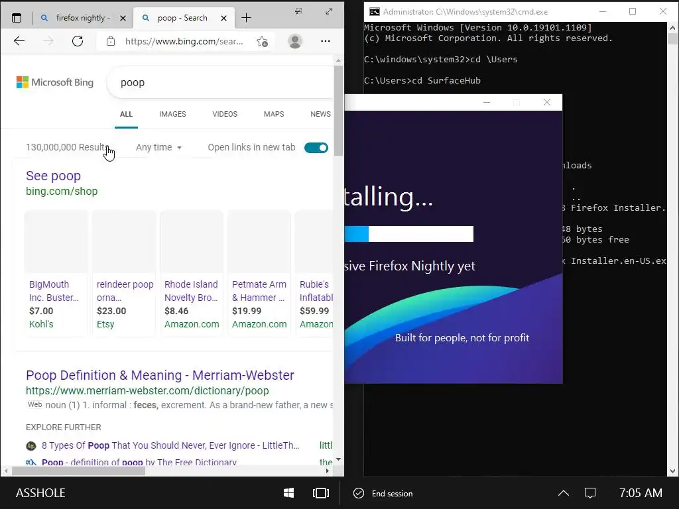Click cmd window scrollbar down arrow
This screenshot has width=679, height=509.
point(672,471)
